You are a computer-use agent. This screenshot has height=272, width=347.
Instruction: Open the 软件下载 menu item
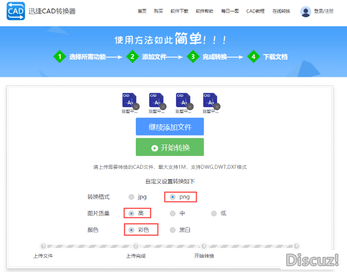click(179, 11)
